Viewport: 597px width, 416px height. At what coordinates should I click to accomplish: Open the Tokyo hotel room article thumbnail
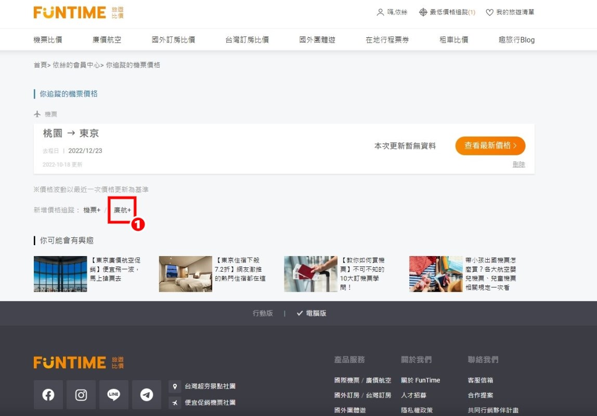tap(185, 274)
